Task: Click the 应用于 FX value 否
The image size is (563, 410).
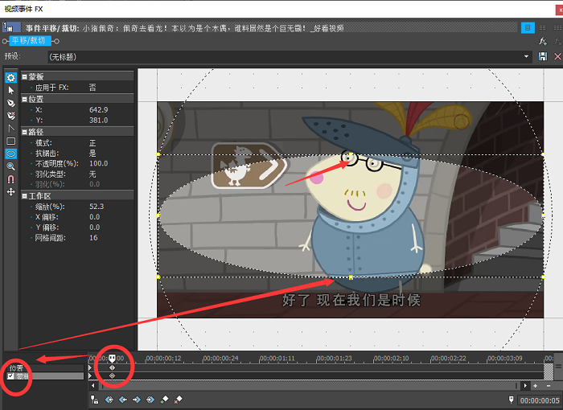Action: point(92,88)
